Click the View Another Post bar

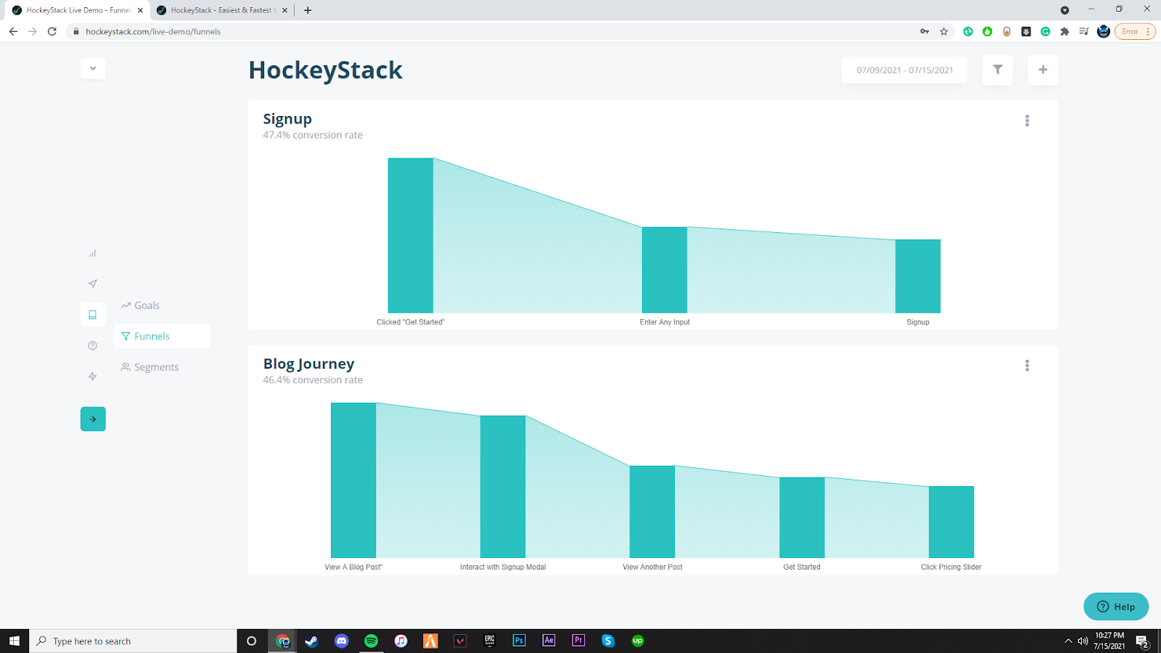click(652, 512)
